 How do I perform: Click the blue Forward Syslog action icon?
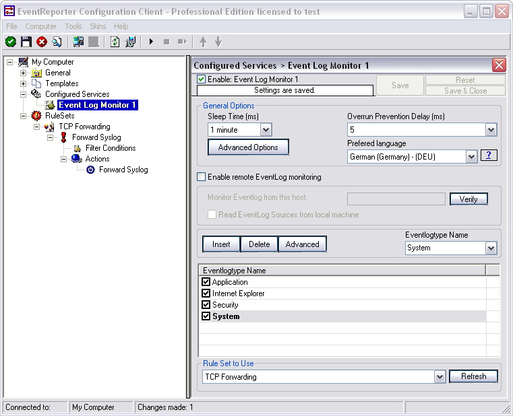tap(90, 170)
